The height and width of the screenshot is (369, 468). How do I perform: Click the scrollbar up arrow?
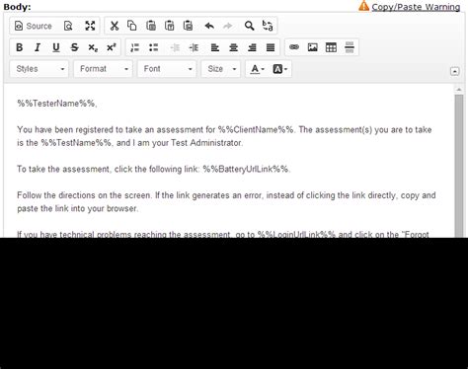coord(459,89)
